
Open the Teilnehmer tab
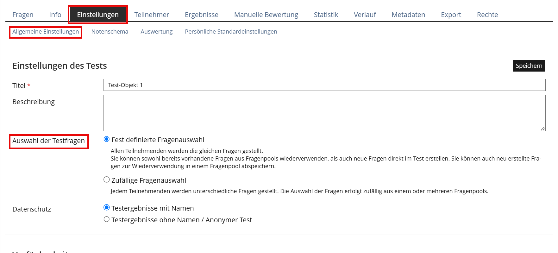(151, 15)
